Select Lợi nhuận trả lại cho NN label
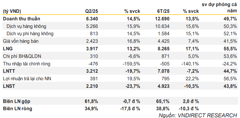The width and height of the screenshot is (240, 118). click(x=27, y=79)
